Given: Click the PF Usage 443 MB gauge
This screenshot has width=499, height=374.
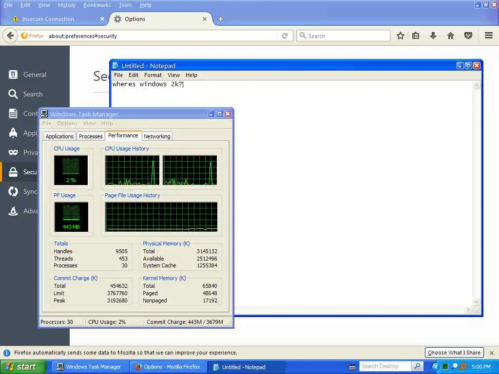Looking at the screenshot, I should point(71,217).
